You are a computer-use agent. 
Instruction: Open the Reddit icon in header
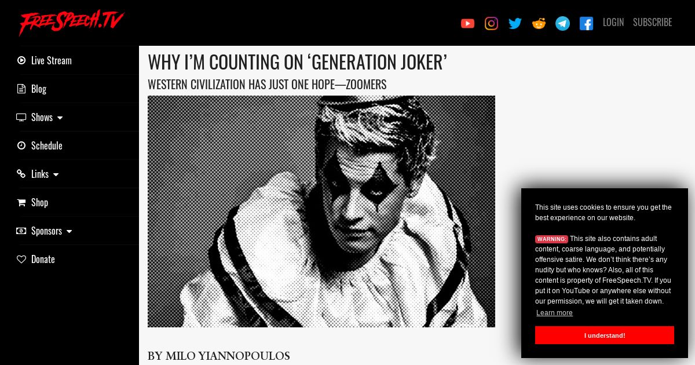tap(539, 23)
